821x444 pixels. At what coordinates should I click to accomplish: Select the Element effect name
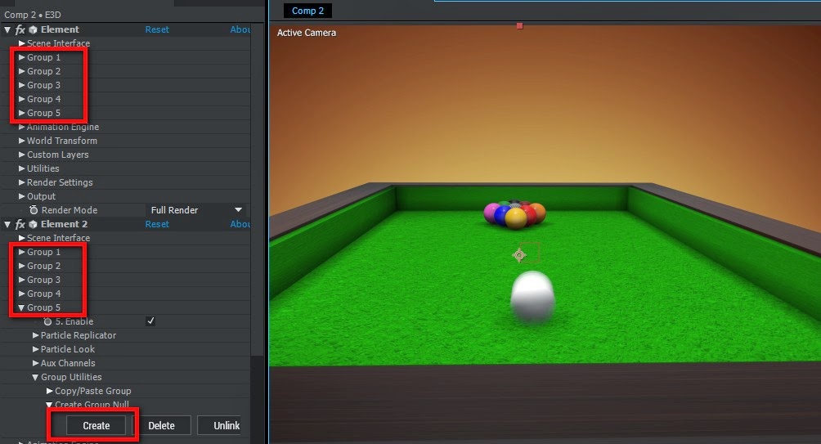tap(61, 29)
